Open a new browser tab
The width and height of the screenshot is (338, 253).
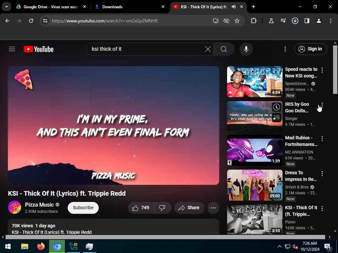tap(253, 7)
